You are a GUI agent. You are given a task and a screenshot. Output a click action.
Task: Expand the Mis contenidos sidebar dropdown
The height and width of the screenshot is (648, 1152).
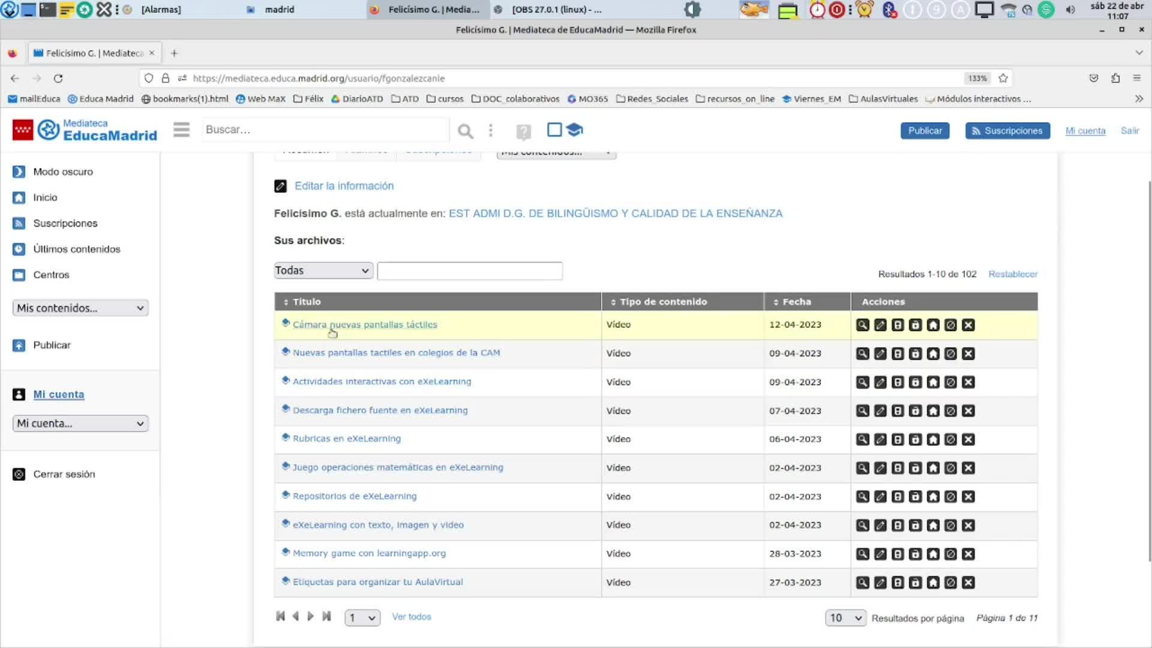pos(80,308)
